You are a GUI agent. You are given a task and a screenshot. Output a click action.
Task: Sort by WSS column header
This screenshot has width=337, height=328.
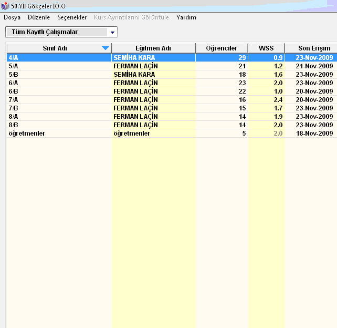tap(266, 48)
